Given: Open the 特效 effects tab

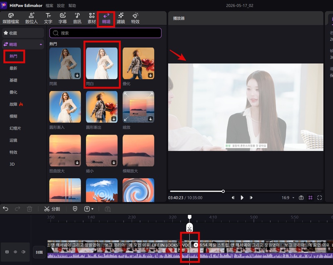Looking at the screenshot, I should (x=135, y=18).
